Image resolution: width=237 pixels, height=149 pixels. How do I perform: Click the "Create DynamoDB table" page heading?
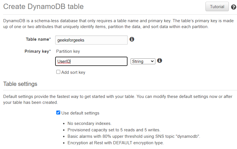[43, 6]
